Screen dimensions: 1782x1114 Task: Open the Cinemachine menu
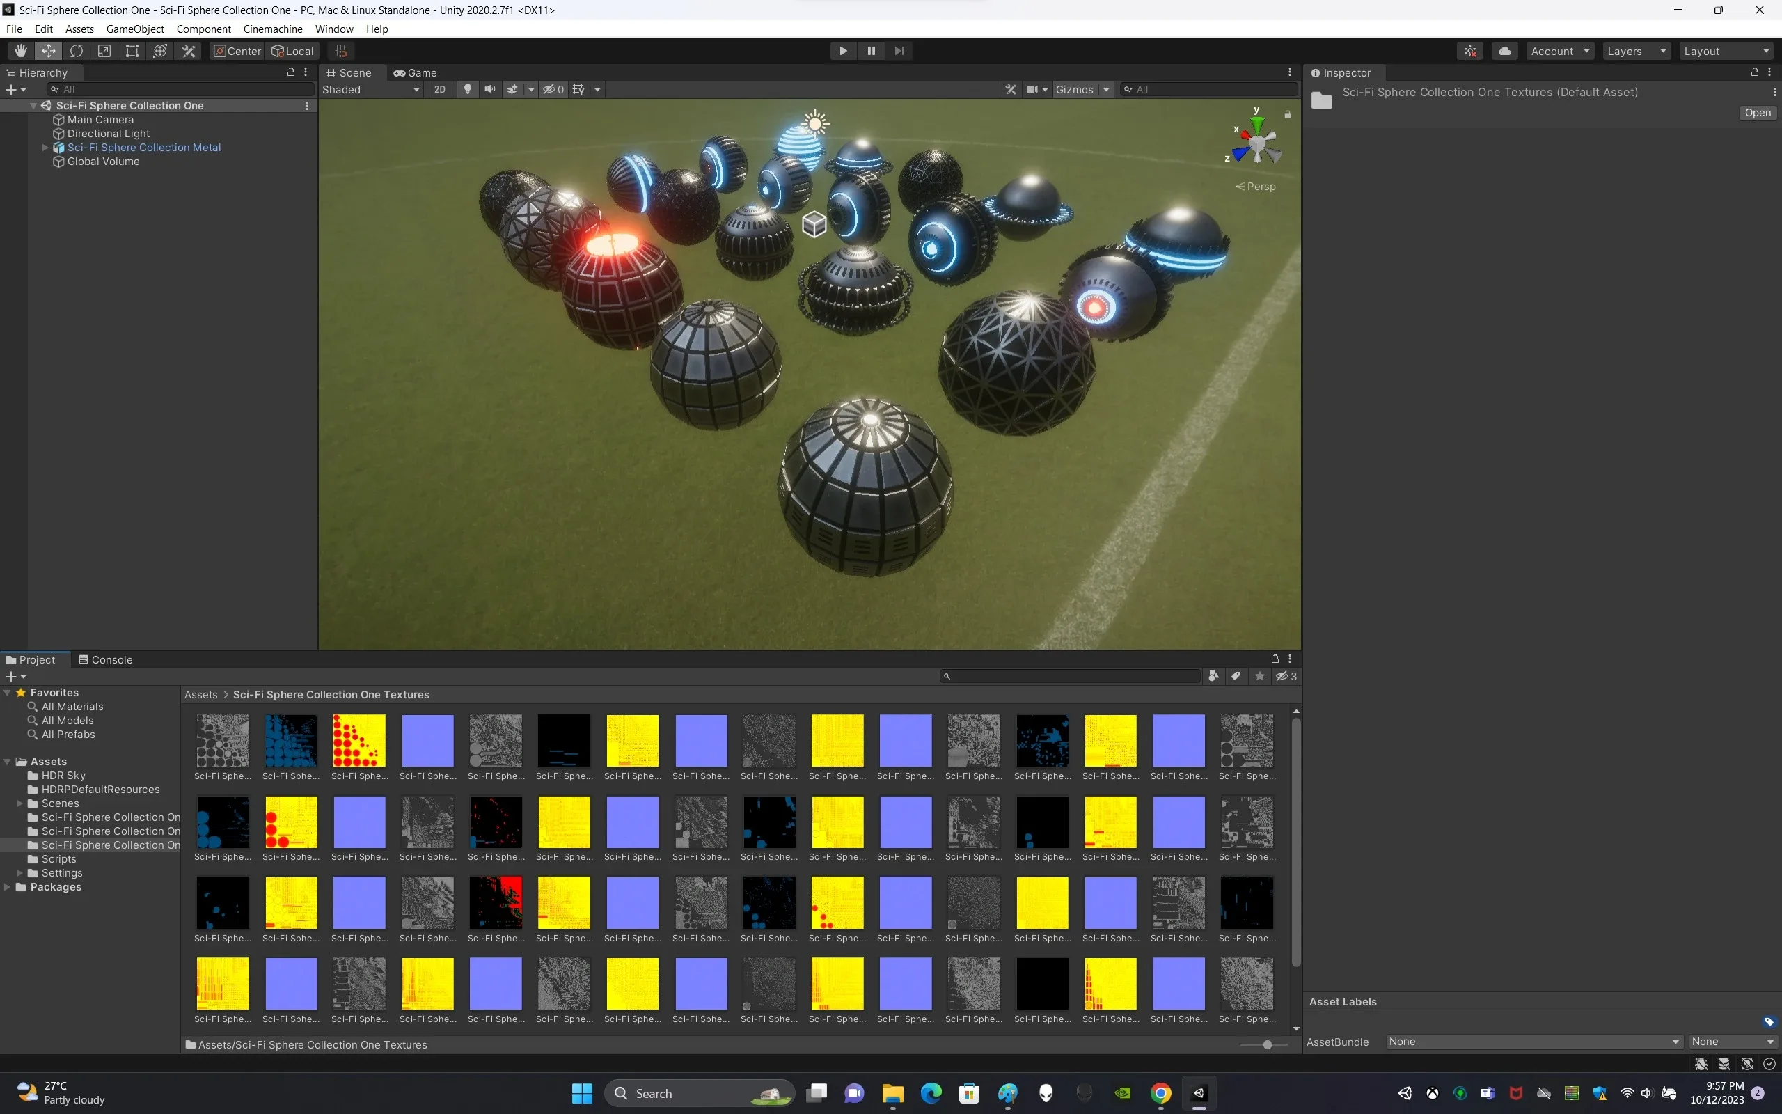click(272, 29)
